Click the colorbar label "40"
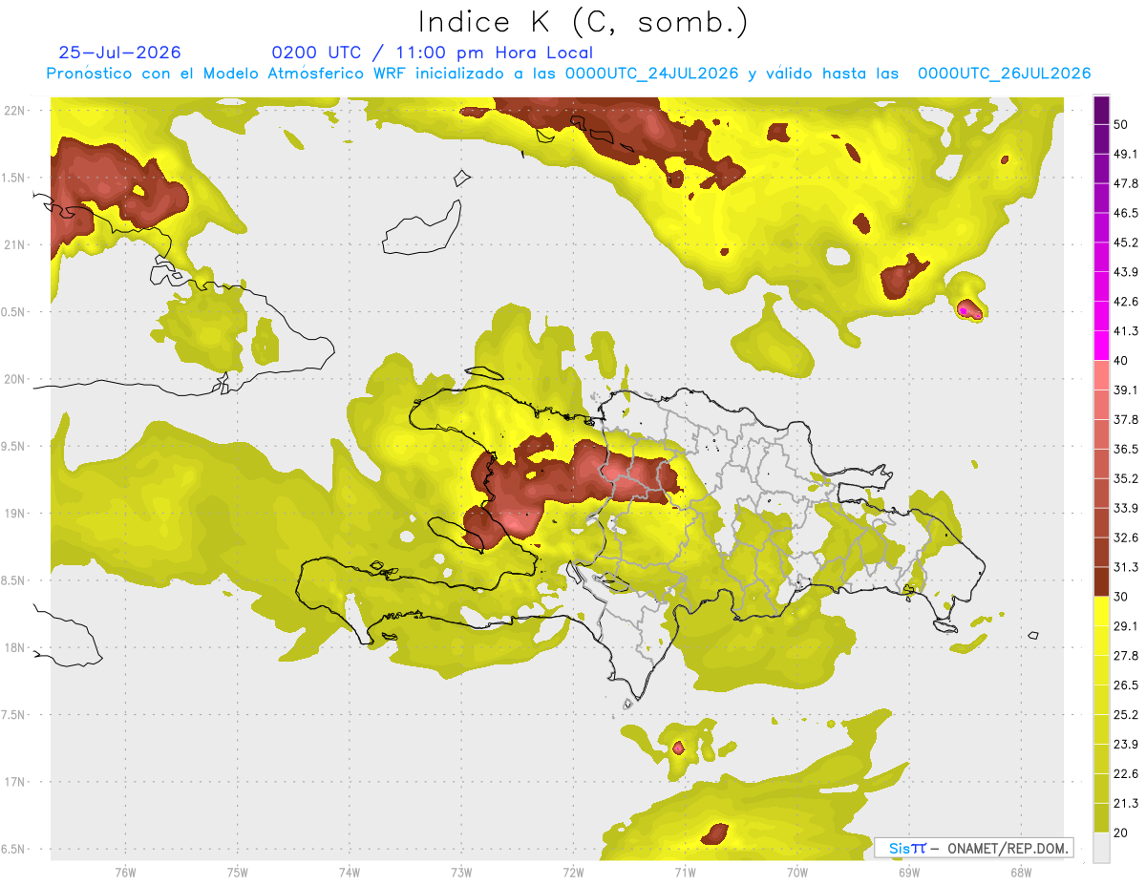1146x885 pixels. tap(1121, 361)
